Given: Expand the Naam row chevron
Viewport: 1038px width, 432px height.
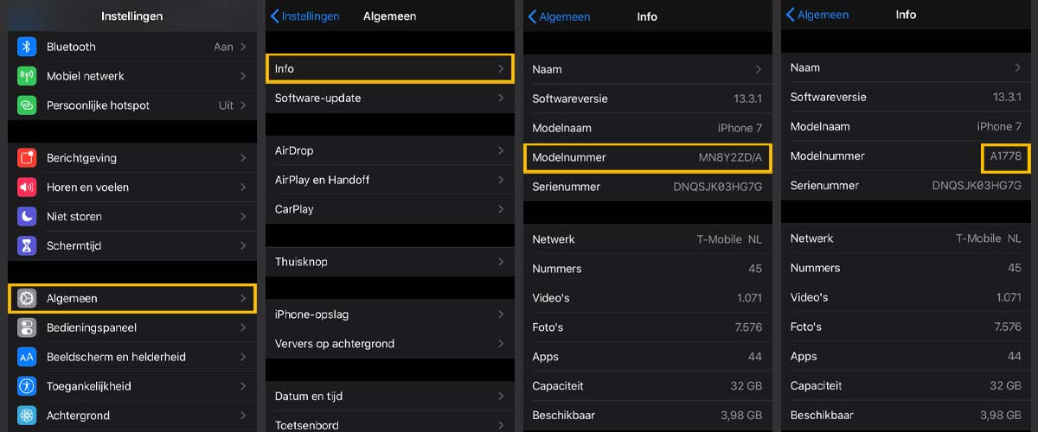Looking at the screenshot, I should (x=759, y=69).
